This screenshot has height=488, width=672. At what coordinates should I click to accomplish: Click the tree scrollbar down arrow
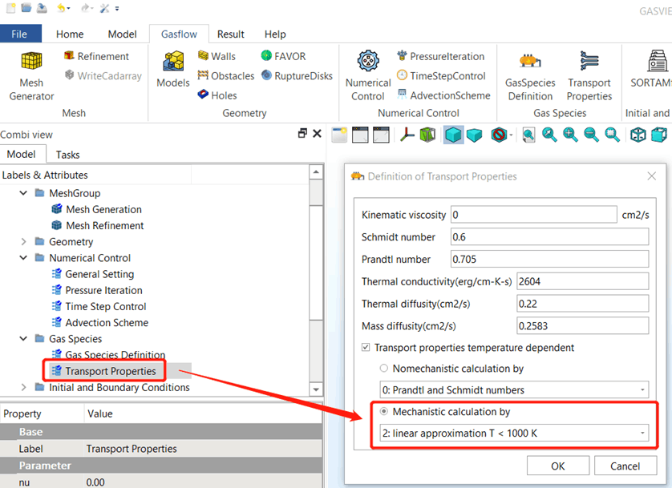pos(316,389)
